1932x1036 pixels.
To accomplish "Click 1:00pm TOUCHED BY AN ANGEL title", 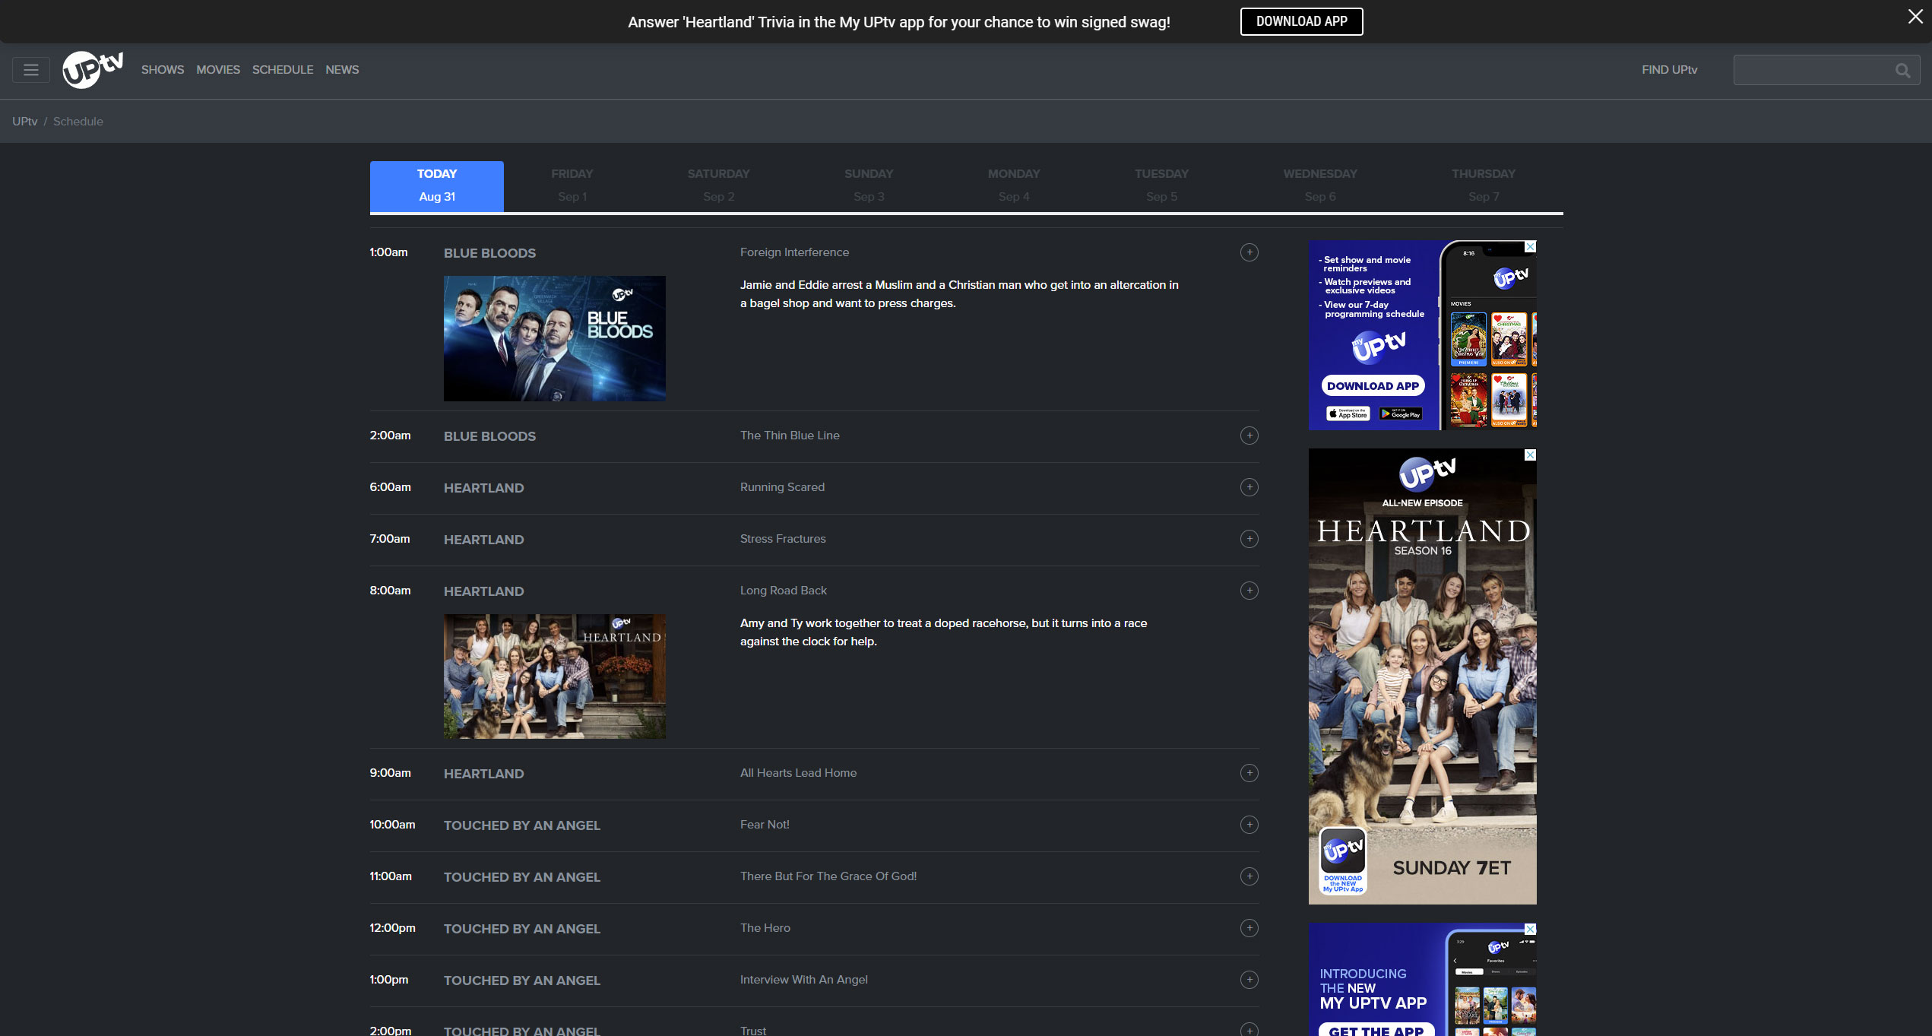I will [522, 981].
